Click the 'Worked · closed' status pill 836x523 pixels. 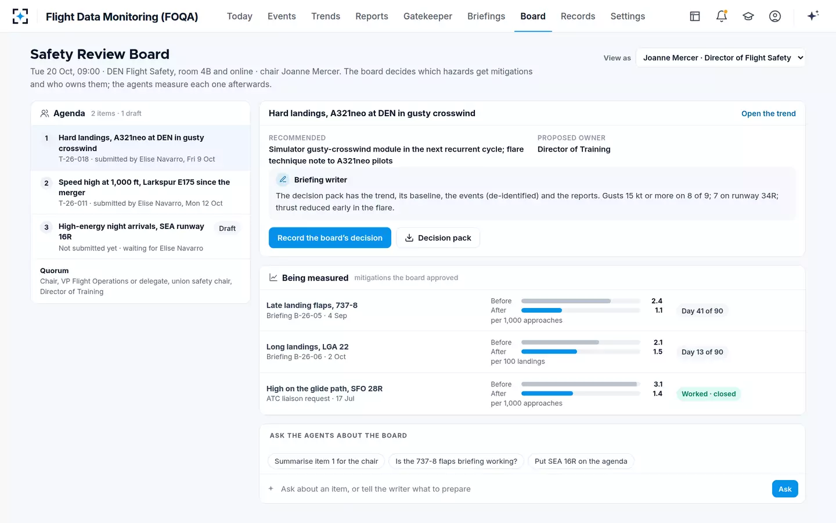click(x=709, y=394)
